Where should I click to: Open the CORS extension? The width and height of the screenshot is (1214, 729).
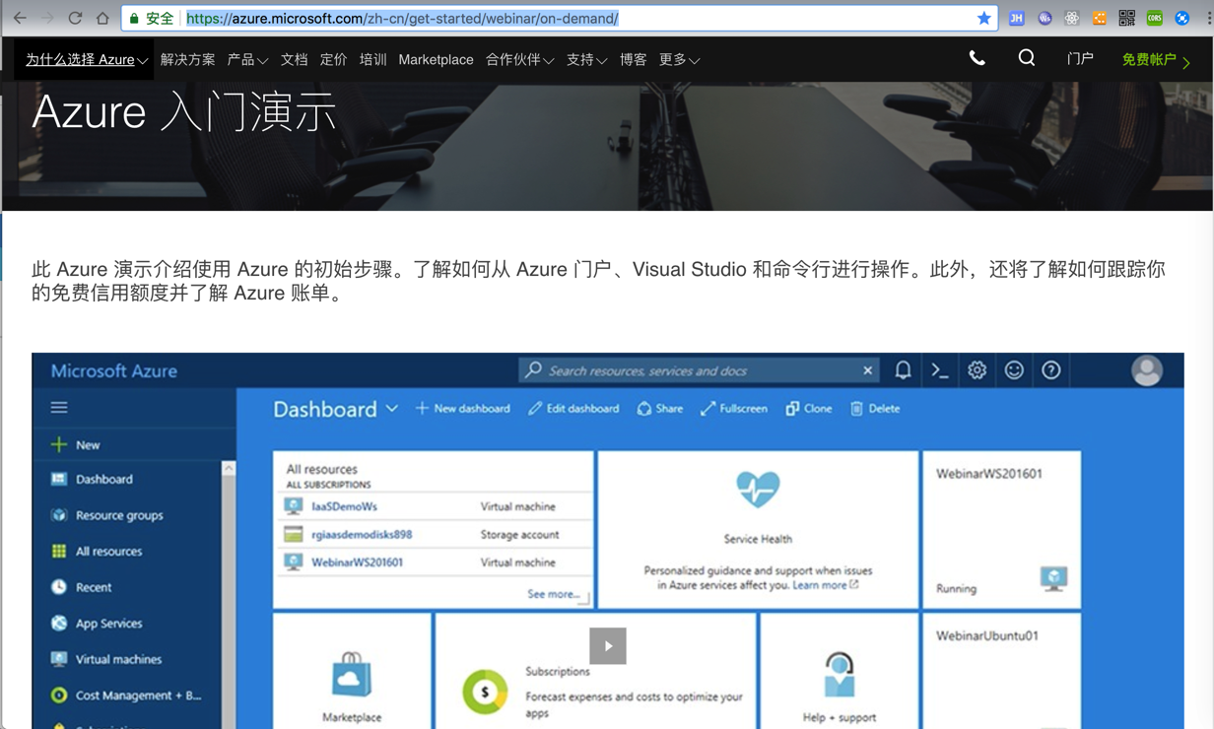(x=1154, y=18)
